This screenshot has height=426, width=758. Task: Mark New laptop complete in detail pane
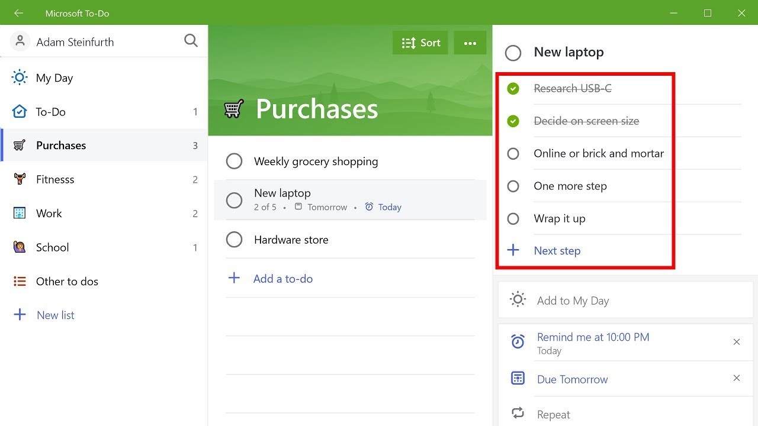pyautogui.click(x=513, y=53)
